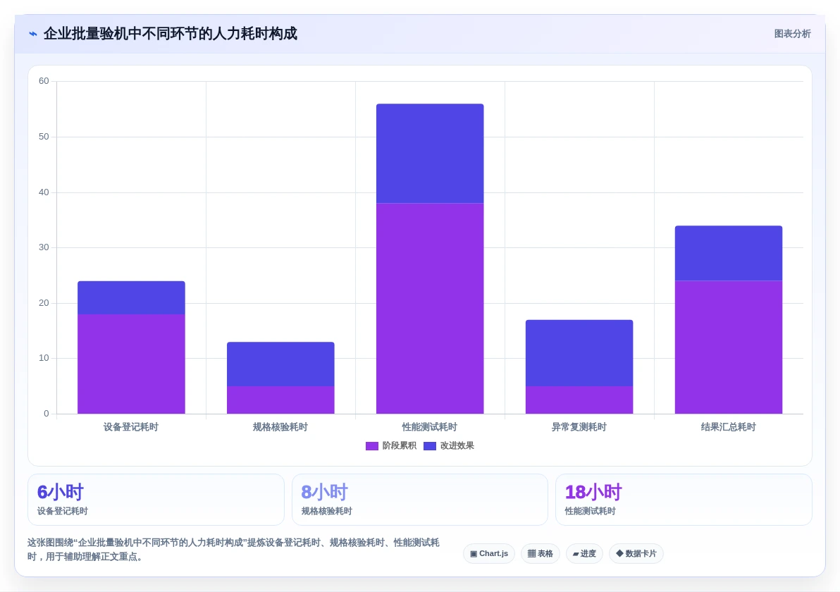Click the blue segment of the 结果汇总耗时 bar
The image size is (840, 592).
pos(729,254)
